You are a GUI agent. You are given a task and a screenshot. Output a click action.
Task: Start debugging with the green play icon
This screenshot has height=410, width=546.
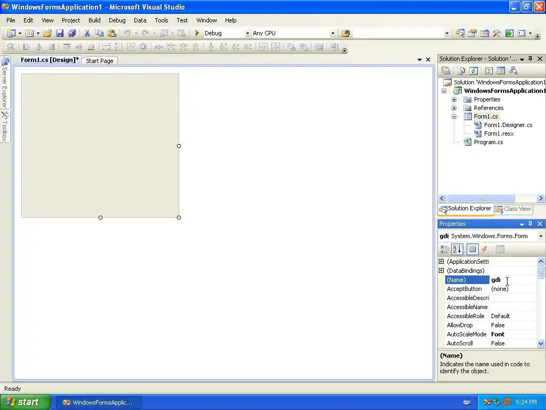(197, 33)
